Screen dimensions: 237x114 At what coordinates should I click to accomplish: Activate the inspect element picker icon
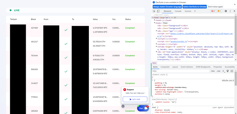154,11
